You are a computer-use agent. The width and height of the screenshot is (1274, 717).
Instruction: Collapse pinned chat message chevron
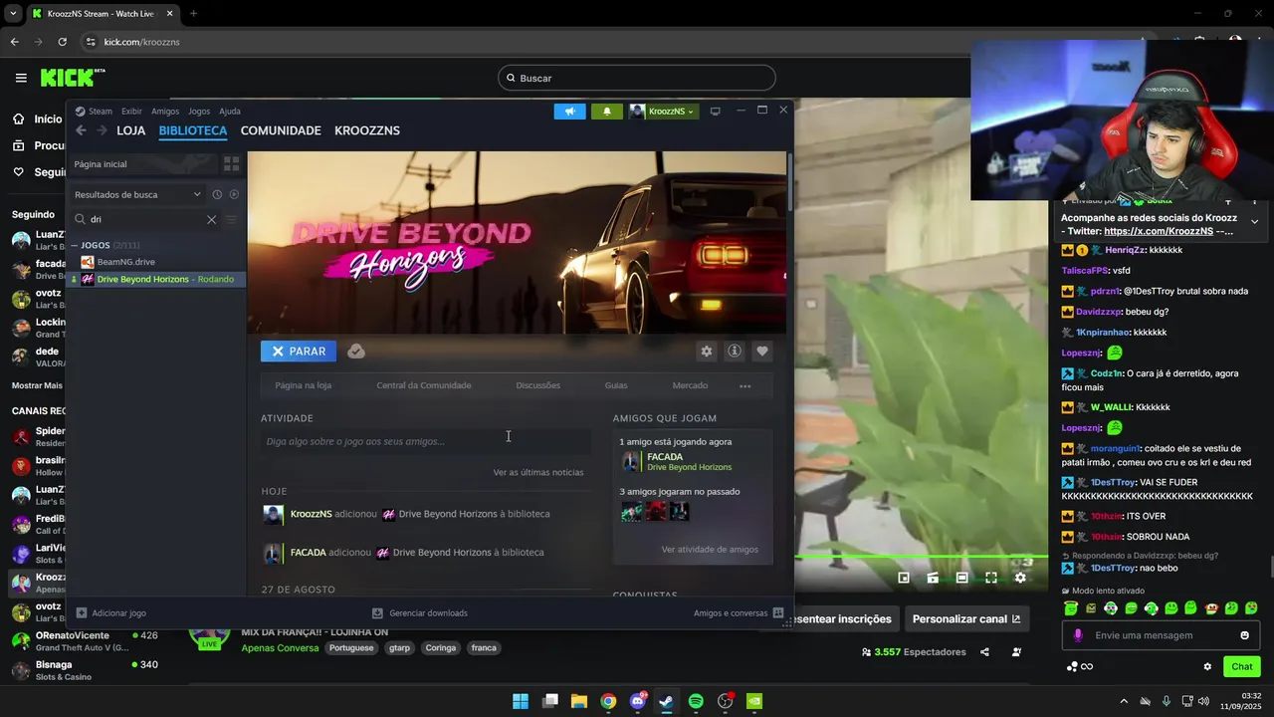(1254, 222)
